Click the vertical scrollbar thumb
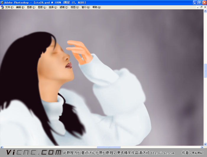207x157 pixels. click(x=205, y=71)
